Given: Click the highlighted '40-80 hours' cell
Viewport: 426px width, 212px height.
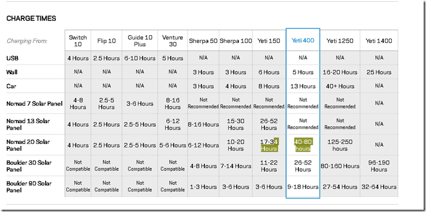Looking at the screenshot, I should 303,145.
